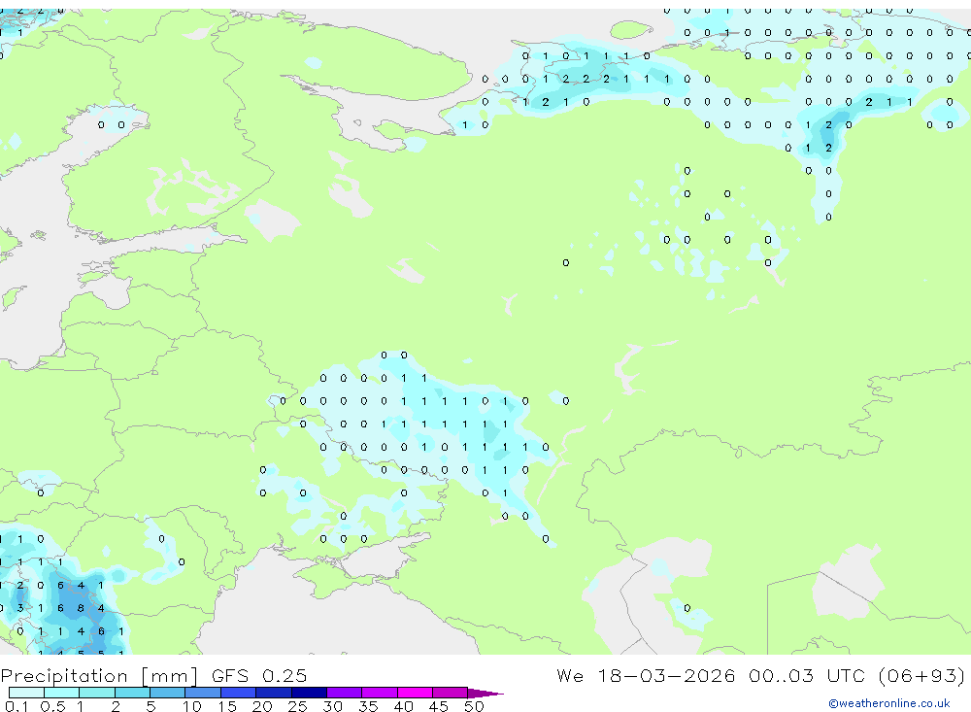The image size is (971, 712).
Task: Click the '(06+93)' forecast run label
Action: click(x=921, y=675)
